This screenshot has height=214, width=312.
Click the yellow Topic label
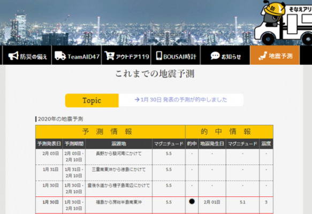coord(92,101)
